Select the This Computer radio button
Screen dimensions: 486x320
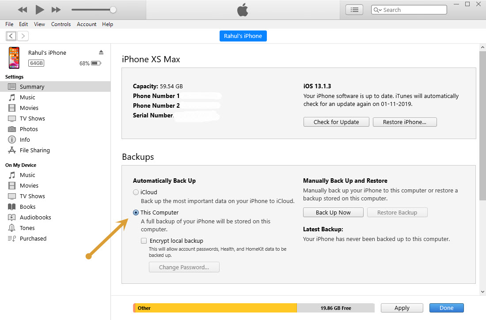tap(136, 212)
